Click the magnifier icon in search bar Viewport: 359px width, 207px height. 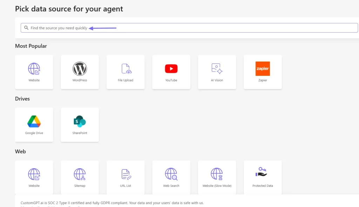click(26, 28)
